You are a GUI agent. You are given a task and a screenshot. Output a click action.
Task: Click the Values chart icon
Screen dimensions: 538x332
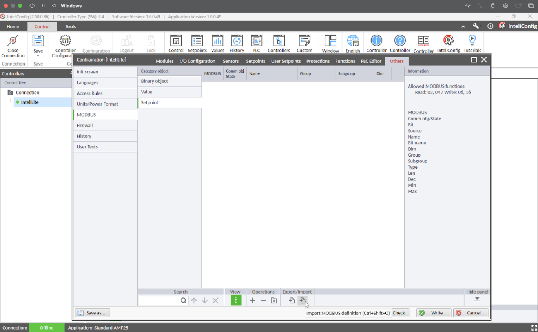coord(217,41)
